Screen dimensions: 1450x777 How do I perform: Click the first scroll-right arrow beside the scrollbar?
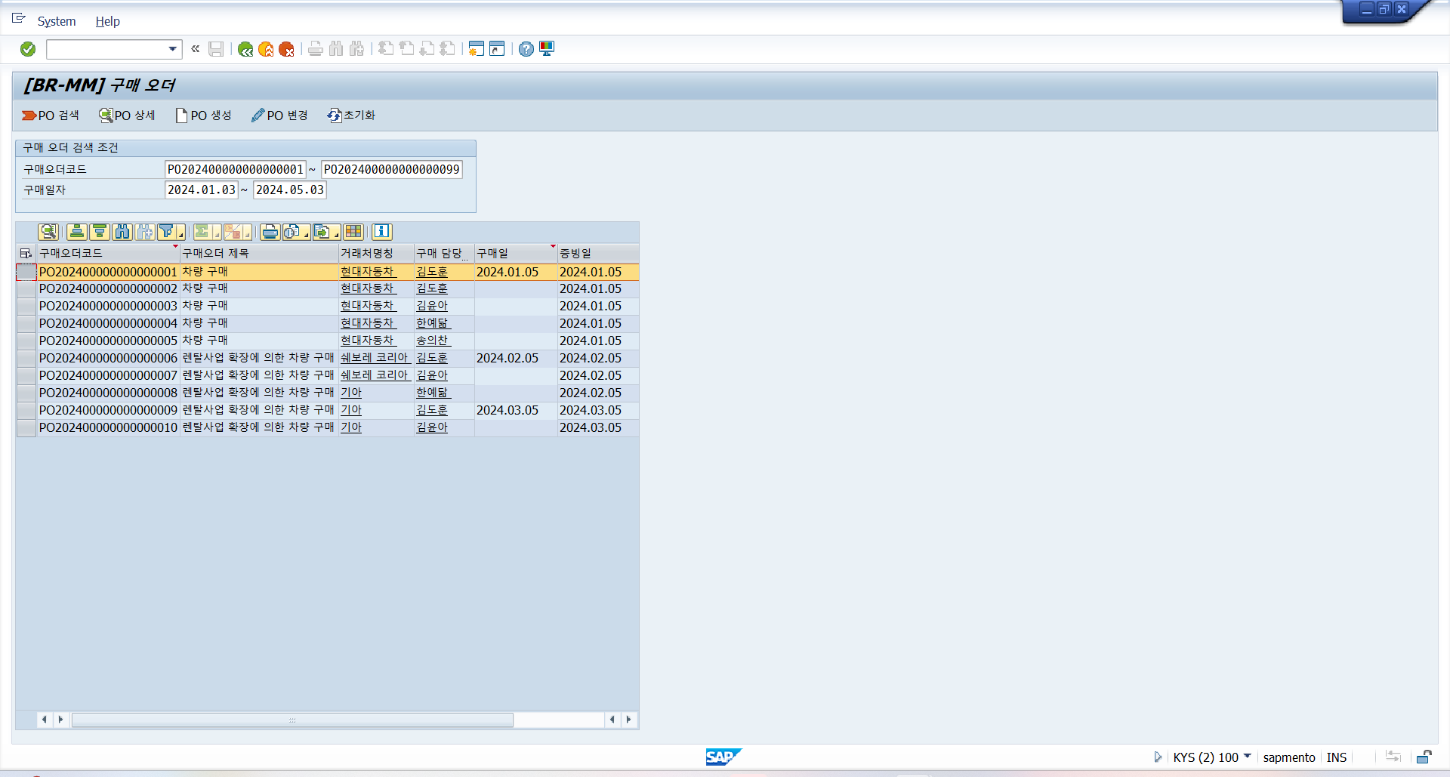60,720
